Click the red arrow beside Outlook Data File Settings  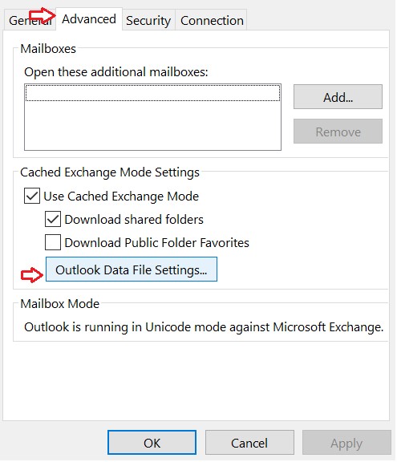(32, 275)
